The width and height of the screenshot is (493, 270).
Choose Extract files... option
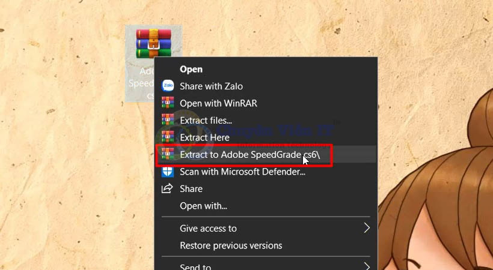coord(206,121)
